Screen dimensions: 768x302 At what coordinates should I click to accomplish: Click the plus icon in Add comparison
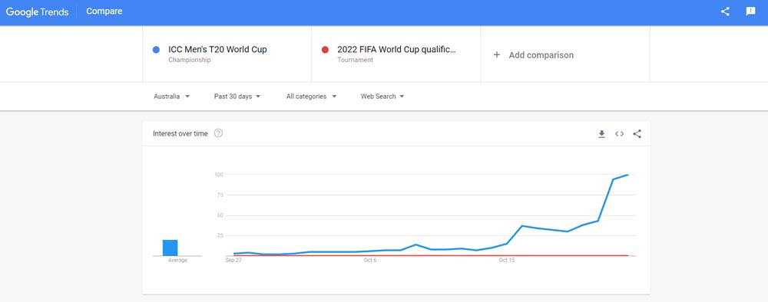(x=497, y=54)
